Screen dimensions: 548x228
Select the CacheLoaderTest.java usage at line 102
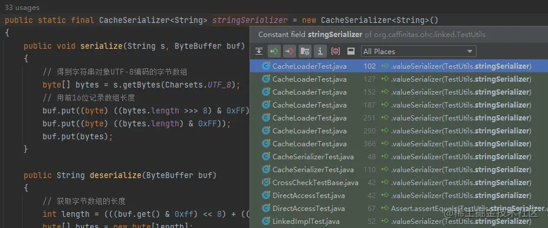coord(399,66)
